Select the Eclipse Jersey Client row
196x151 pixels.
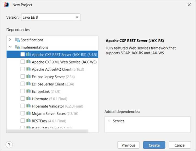(x=52, y=84)
